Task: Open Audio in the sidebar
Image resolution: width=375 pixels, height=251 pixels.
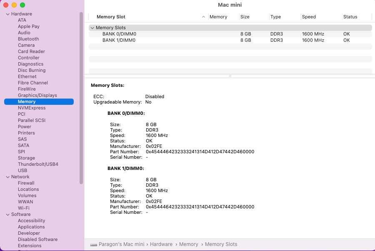Action: click(24, 33)
